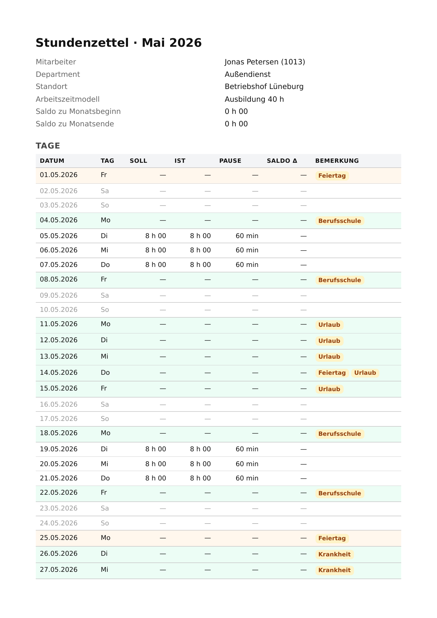Click the Feiertag tag on 14.05.2026

coord(332,373)
